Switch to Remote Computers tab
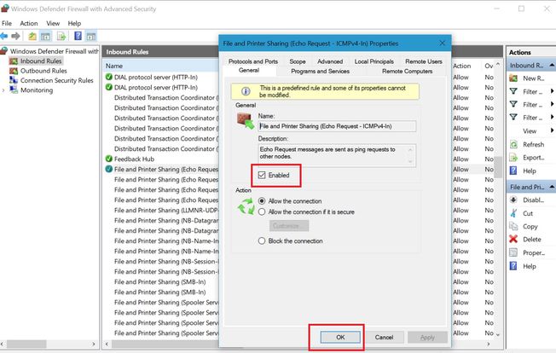This screenshot has width=556, height=353. coord(407,72)
